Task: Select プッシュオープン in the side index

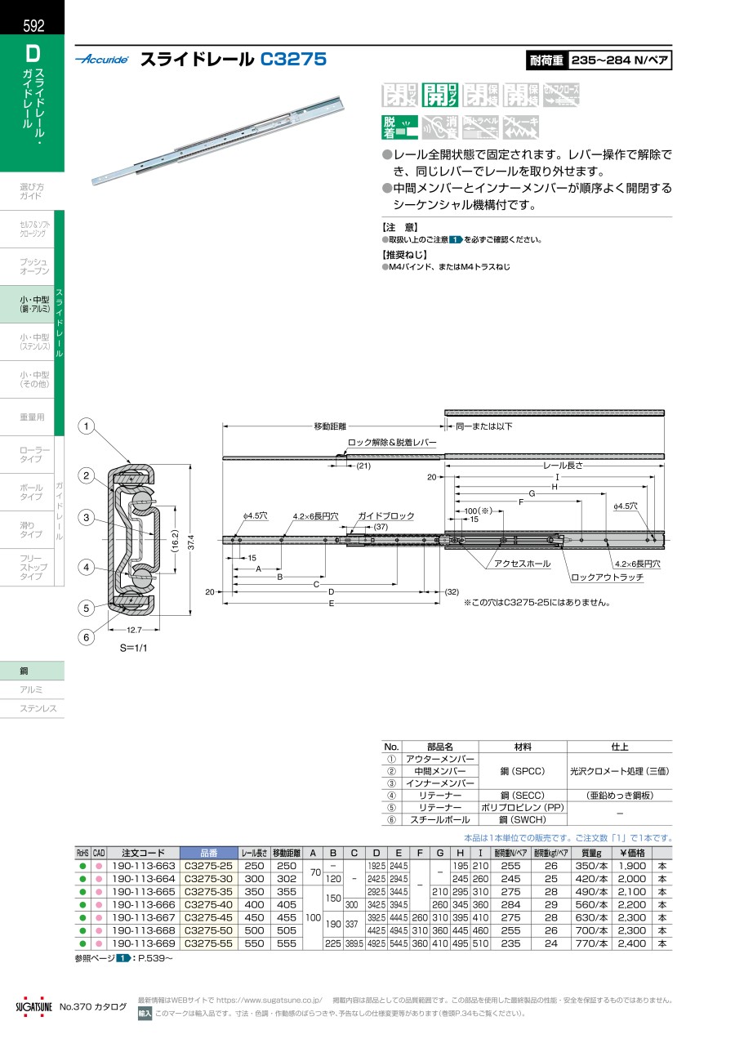Action: [x=34, y=265]
